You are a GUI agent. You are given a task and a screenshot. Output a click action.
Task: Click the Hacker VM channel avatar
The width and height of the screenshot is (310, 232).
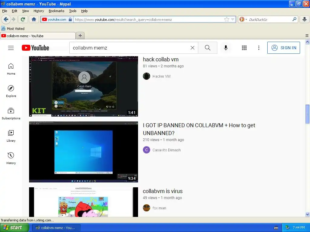point(147,76)
